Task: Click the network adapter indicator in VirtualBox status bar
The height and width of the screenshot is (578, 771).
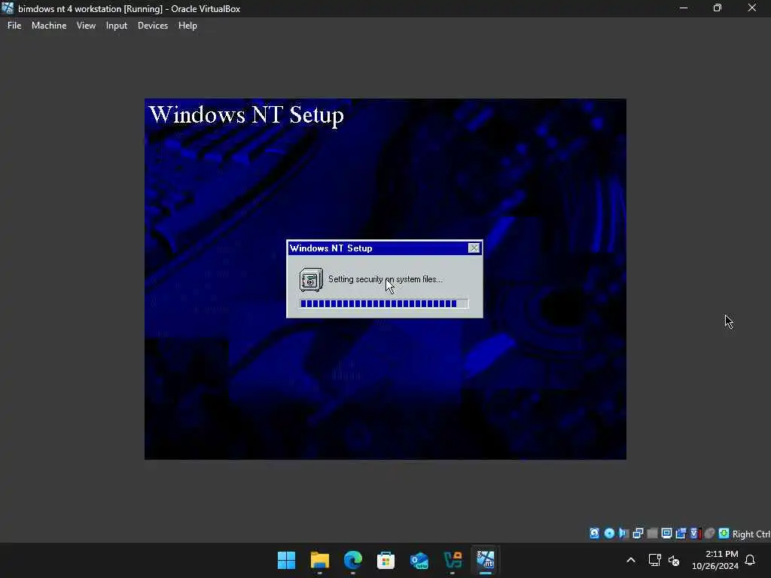Action: (638, 534)
